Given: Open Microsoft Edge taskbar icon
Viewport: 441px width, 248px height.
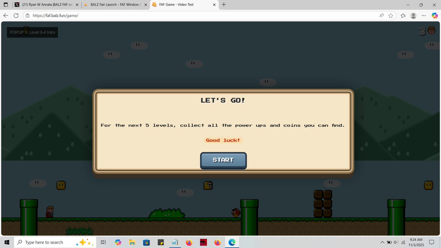Looking at the screenshot, I should [x=232, y=242].
